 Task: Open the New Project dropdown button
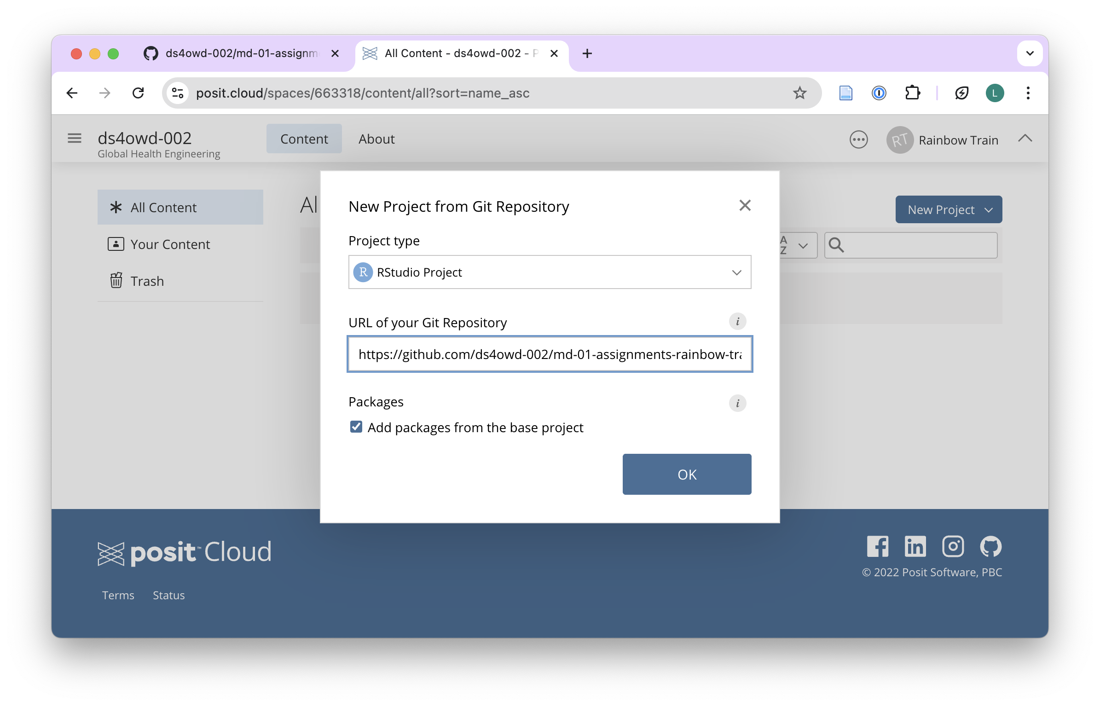tap(949, 209)
